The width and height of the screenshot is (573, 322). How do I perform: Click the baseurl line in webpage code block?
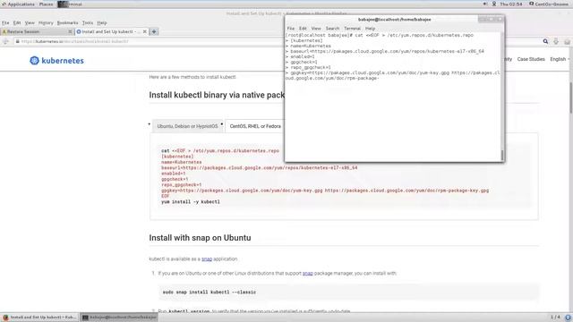pos(259,168)
